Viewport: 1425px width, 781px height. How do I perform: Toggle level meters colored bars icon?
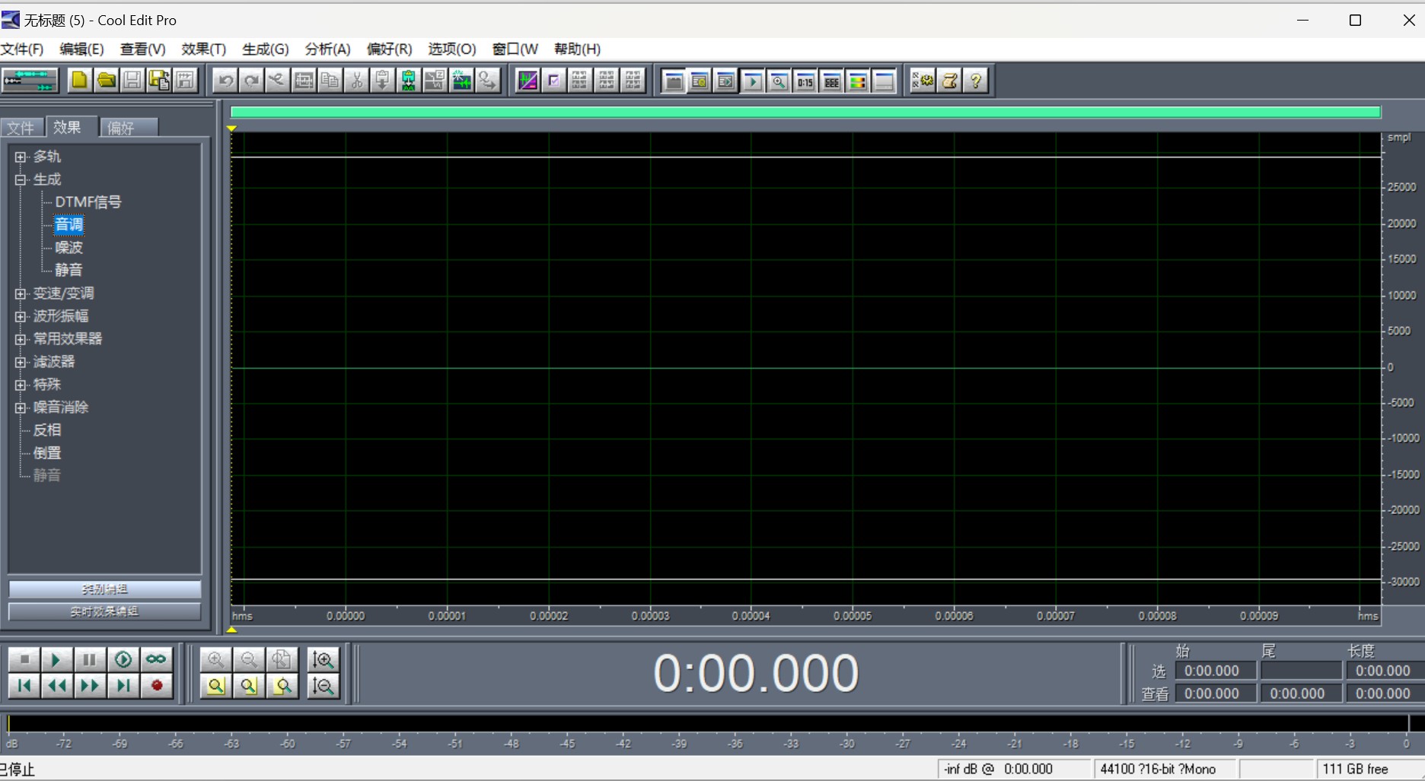point(858,81)
